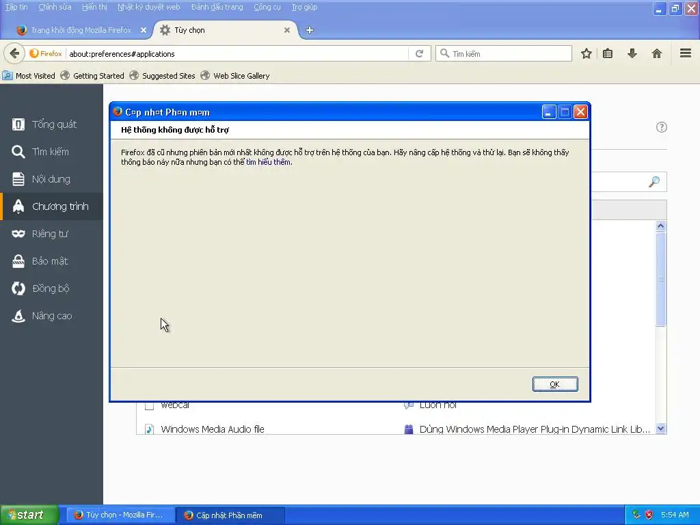Click the applications list scrollbar thumb
Viewport: 700px width, 525px height.
coord(661,280)
